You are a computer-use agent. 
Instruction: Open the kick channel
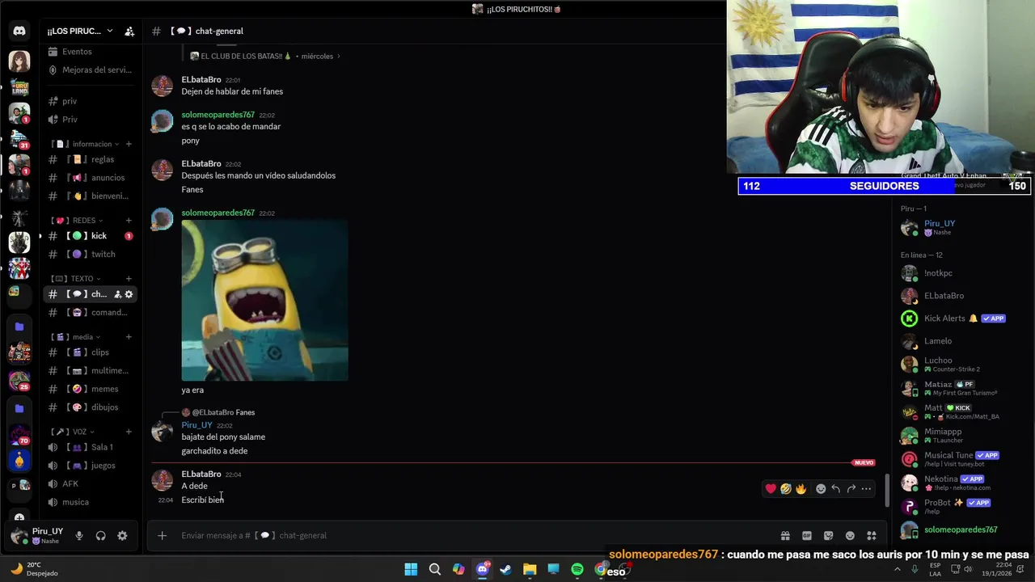(x=89, y=236)
